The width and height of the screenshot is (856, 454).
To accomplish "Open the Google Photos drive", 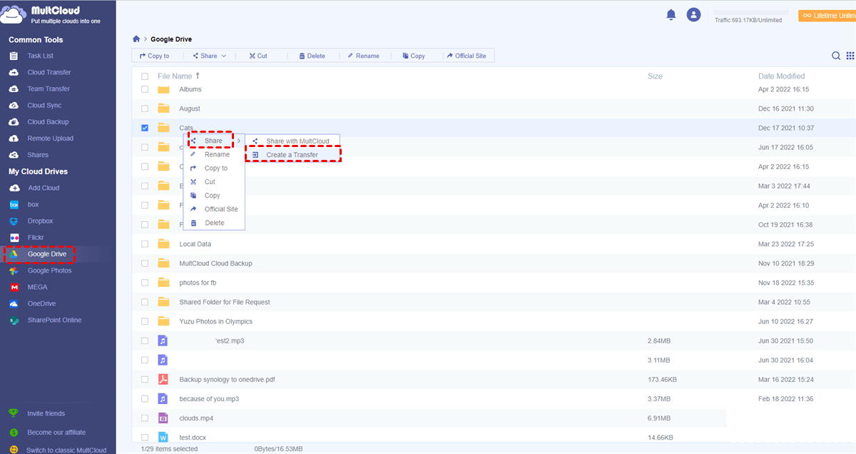I will [x=49, y=271].
